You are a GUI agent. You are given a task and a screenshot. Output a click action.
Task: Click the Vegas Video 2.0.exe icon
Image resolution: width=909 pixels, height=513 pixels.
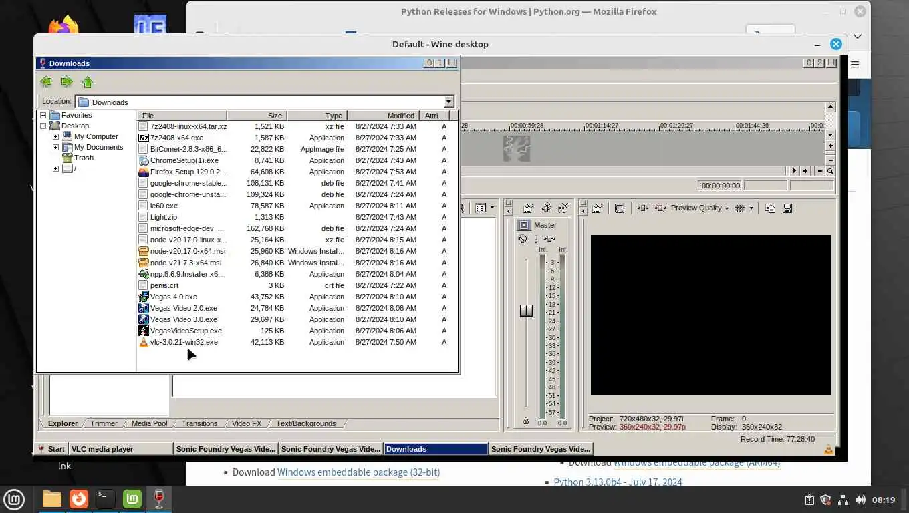143,308
